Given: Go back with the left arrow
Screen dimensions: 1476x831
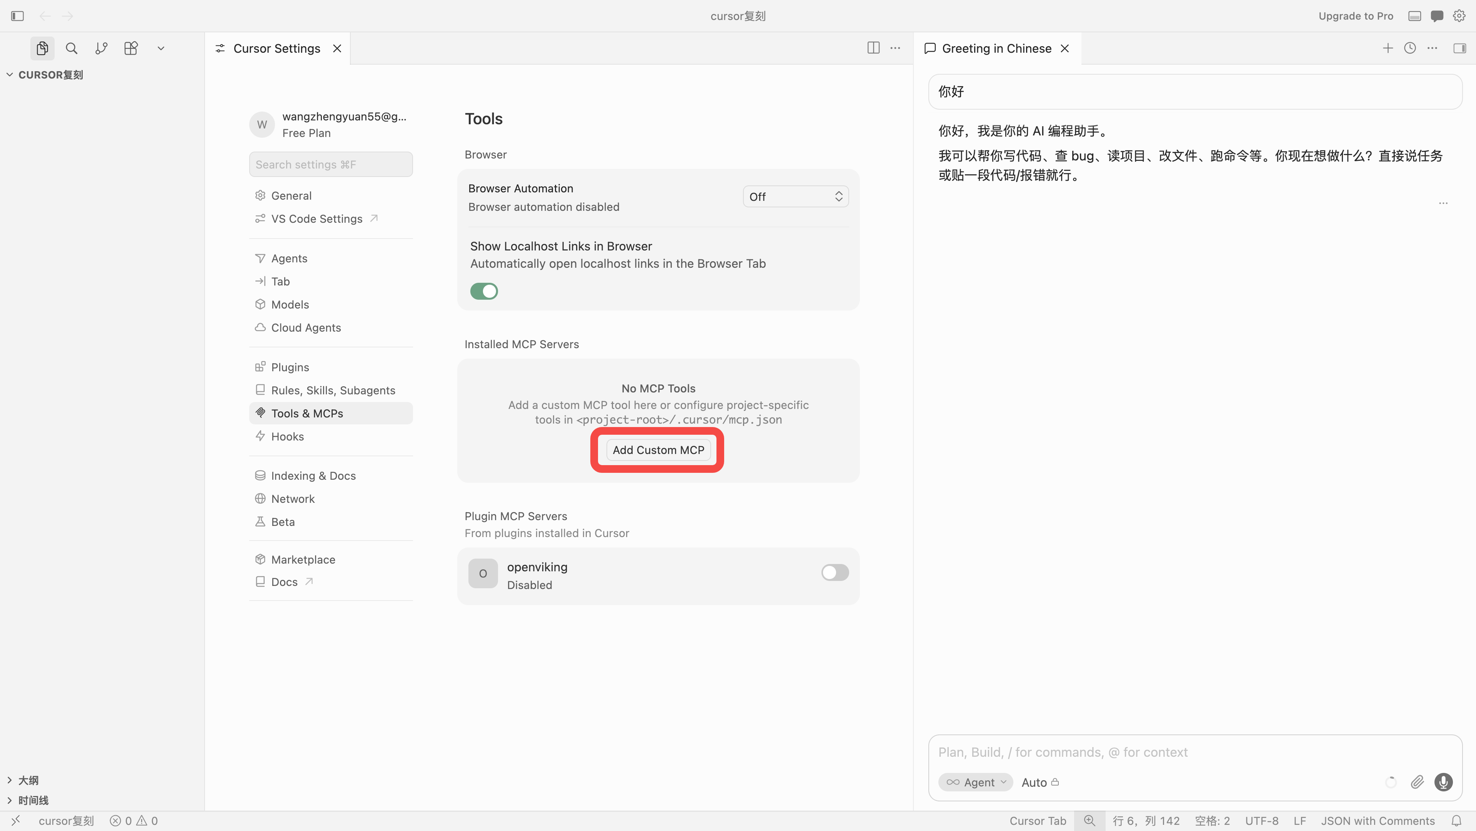Looking at the screenshot, I should [x=45, y=16].
